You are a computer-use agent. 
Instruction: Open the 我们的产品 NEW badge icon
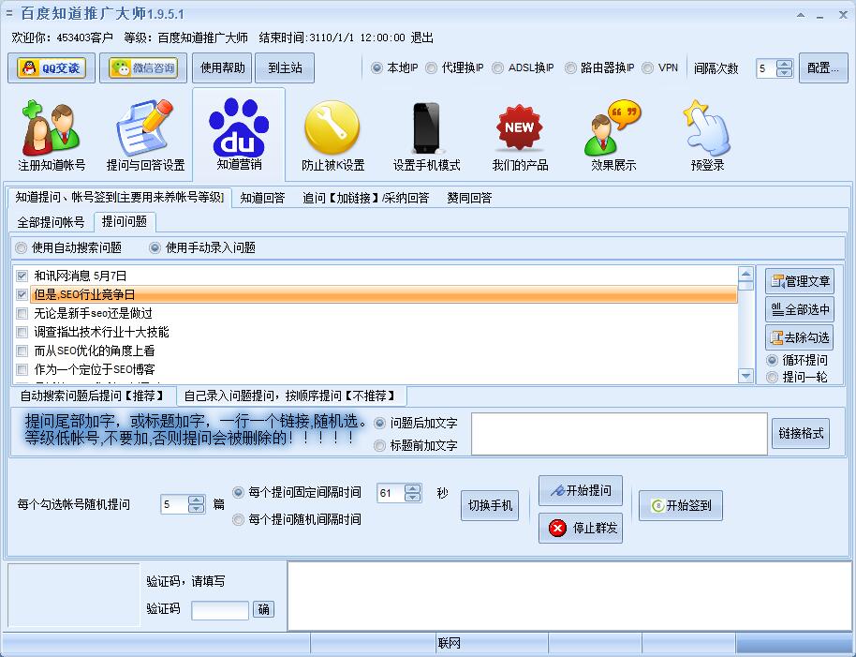pyautogui.click(x=520, y=136)
